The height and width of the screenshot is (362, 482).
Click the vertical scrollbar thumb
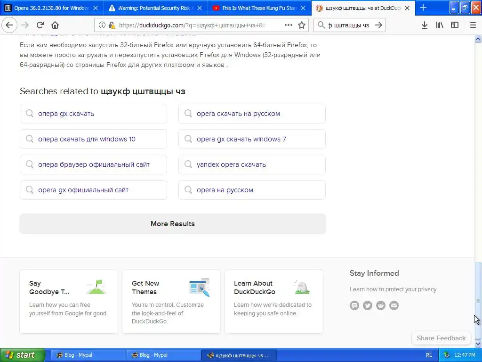click(x=478, y=300)
